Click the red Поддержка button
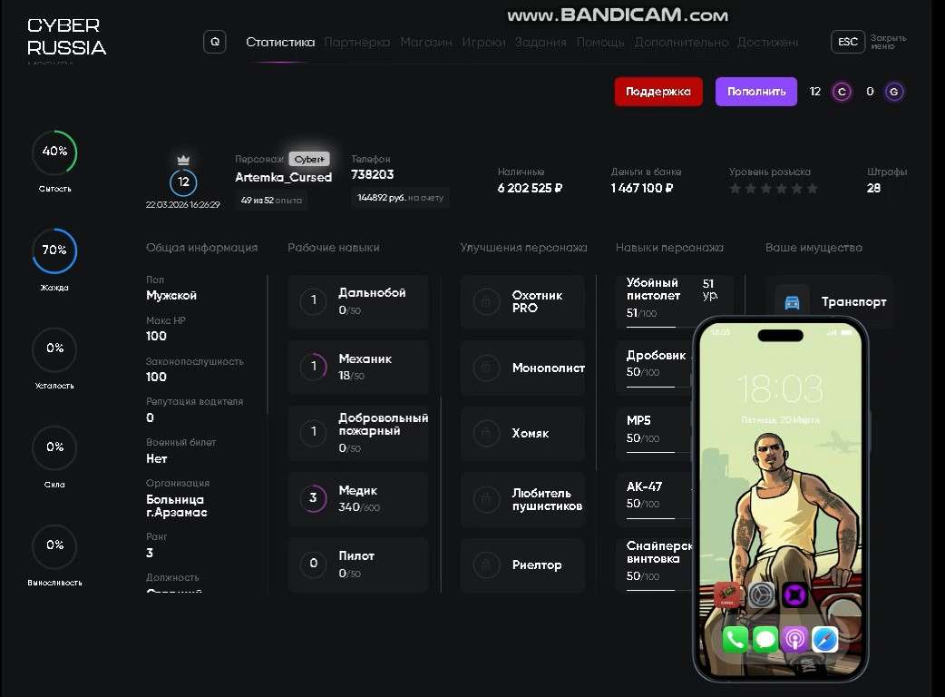Screen dimensions: 945x697 (658, 92)
